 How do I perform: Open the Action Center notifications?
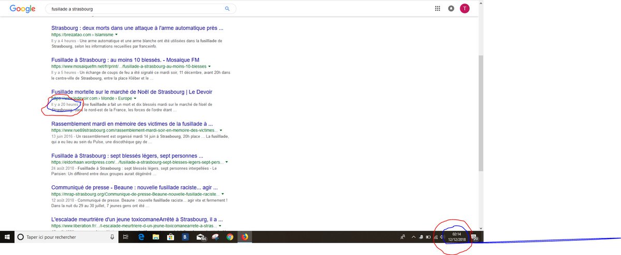[x=475, y=237]
